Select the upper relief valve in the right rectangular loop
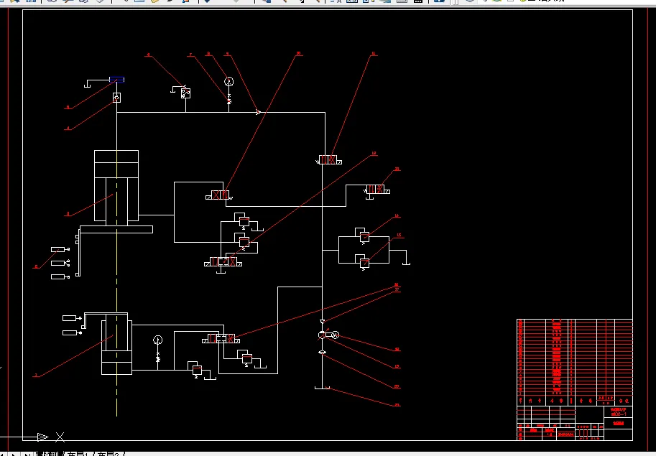This screenshot has width=656, height=456. pyautogui.click(x=364, y=238)
